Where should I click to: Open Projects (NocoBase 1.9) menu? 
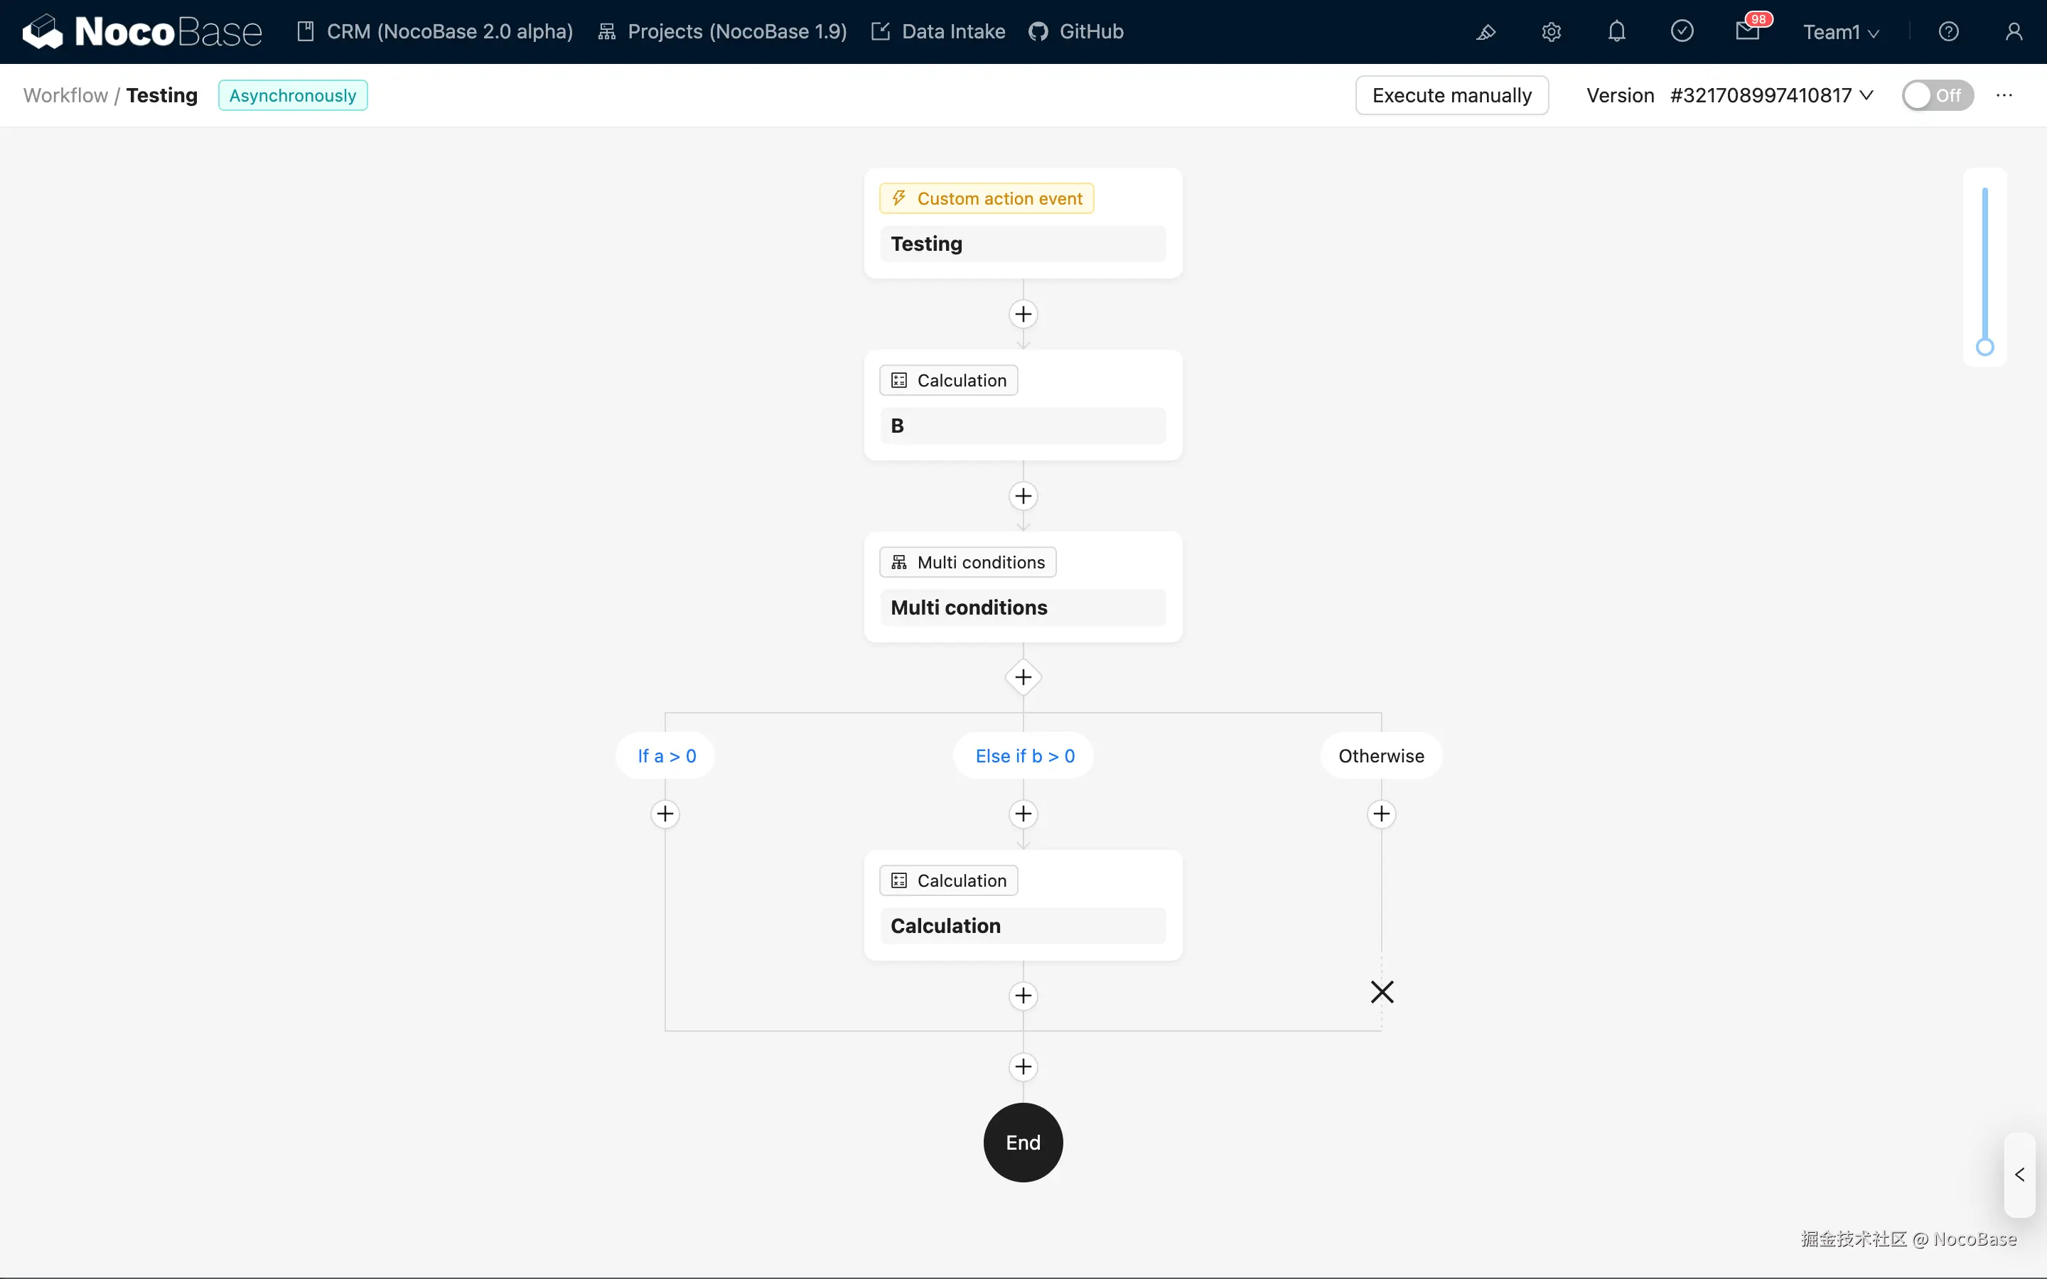pos(722,32)
